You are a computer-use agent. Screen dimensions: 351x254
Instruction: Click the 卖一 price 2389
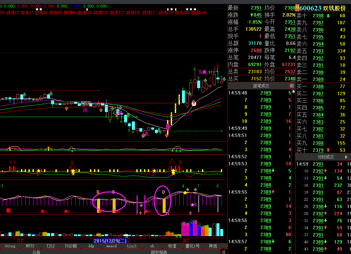318,79
